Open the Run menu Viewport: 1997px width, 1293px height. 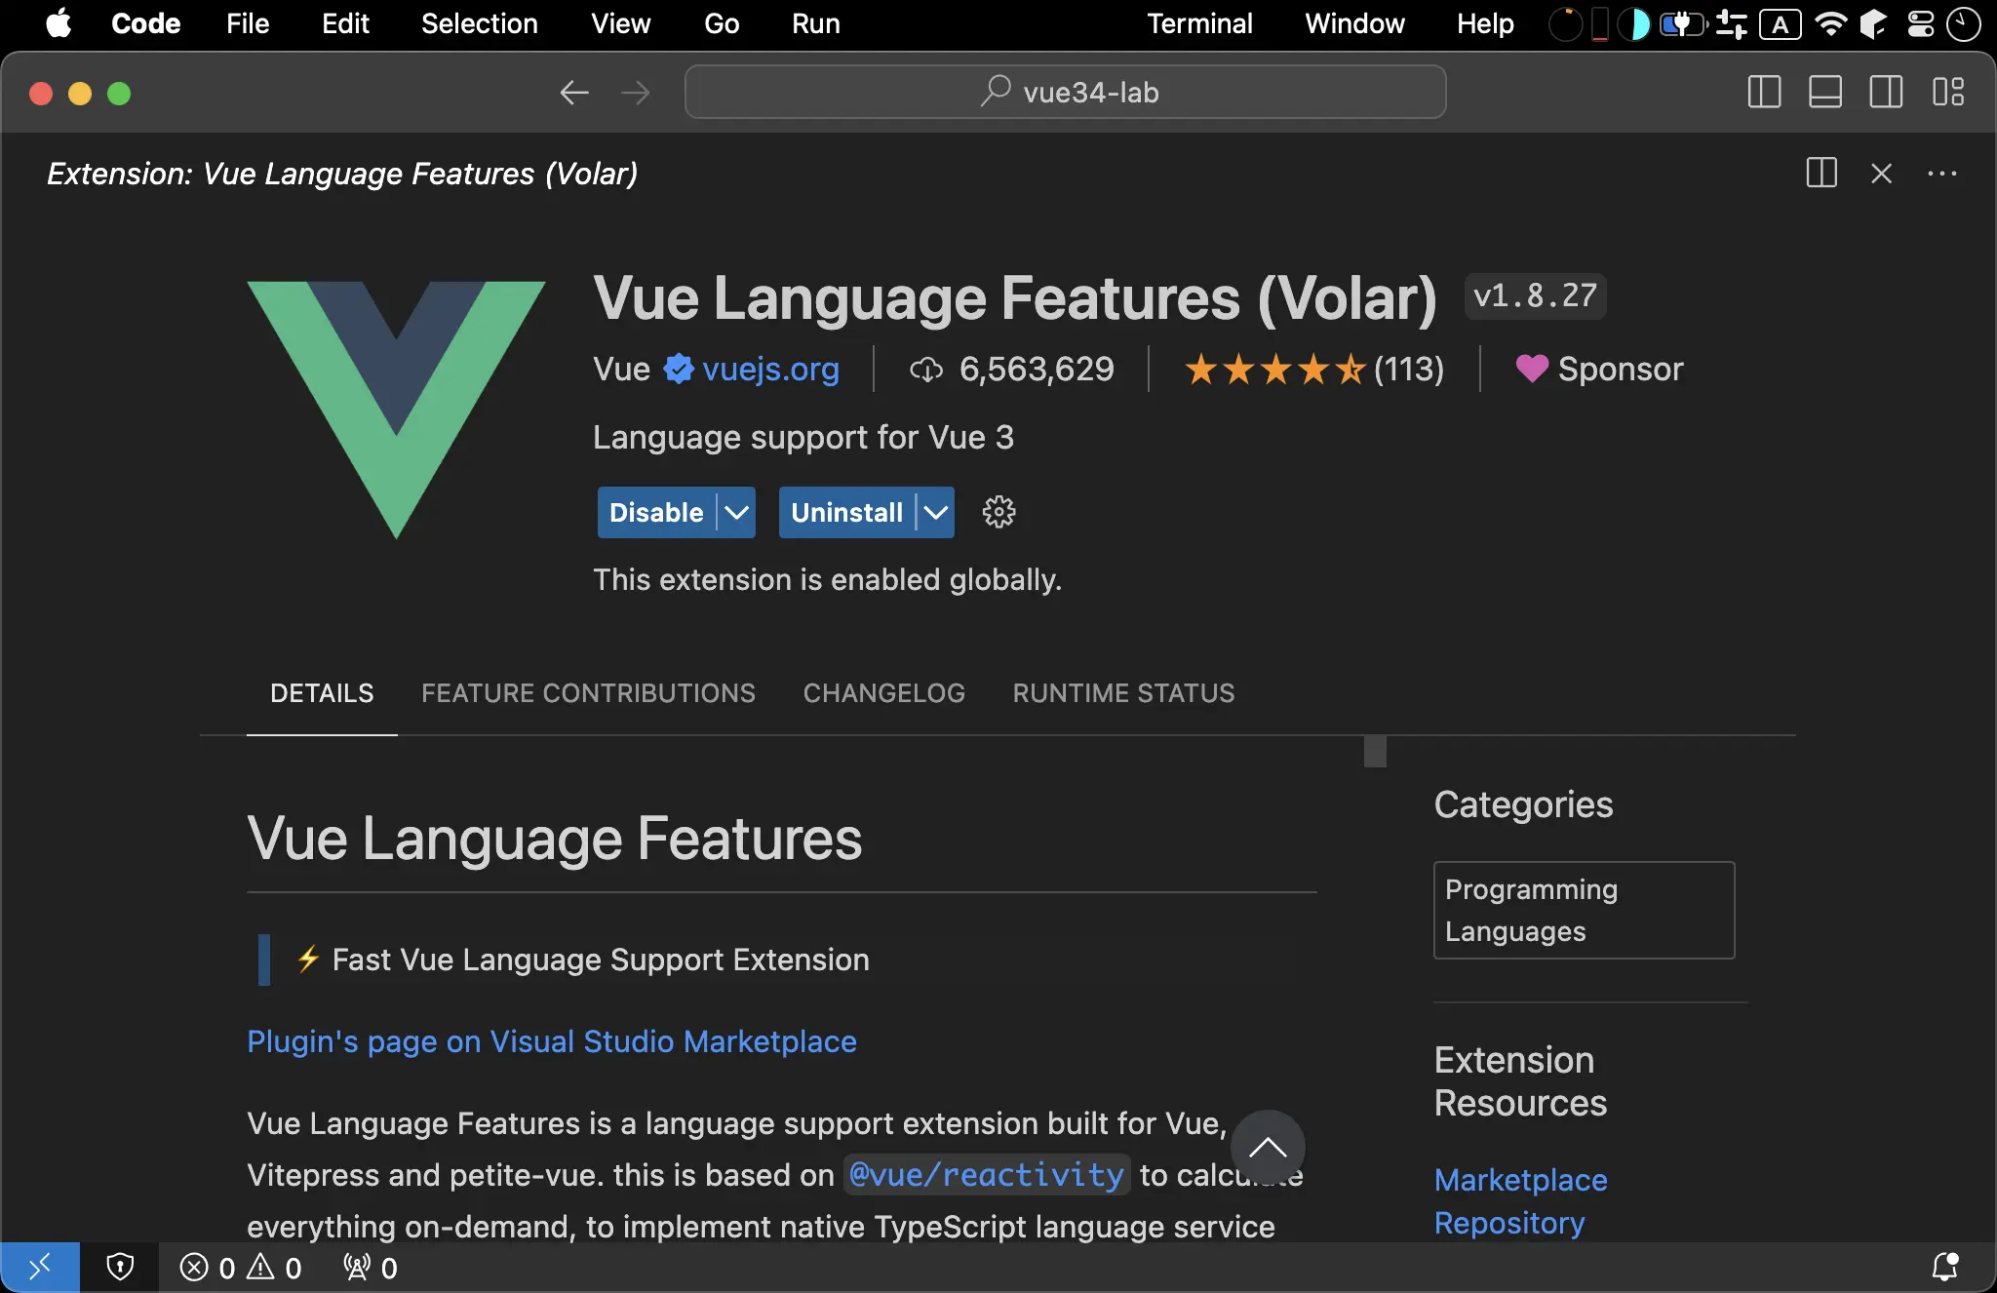pyautogui.click(x=815, y=23)
